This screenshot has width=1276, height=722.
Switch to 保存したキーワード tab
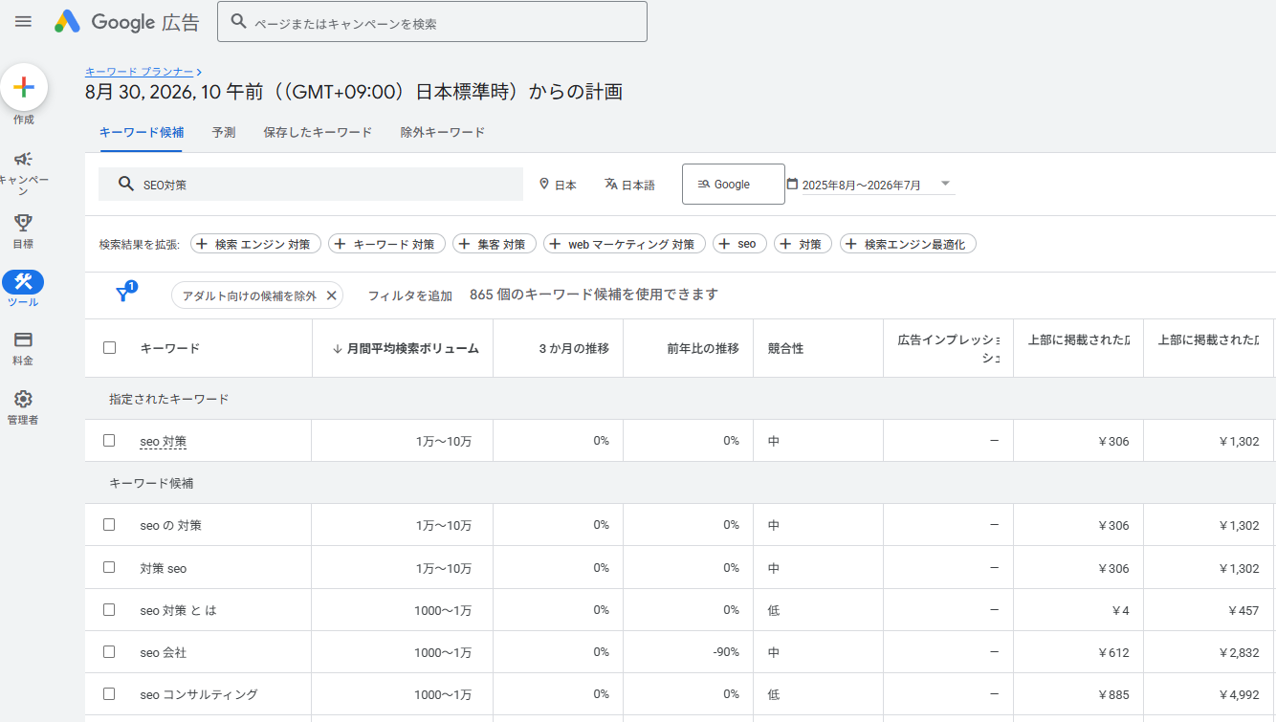(x=318, y=132)
